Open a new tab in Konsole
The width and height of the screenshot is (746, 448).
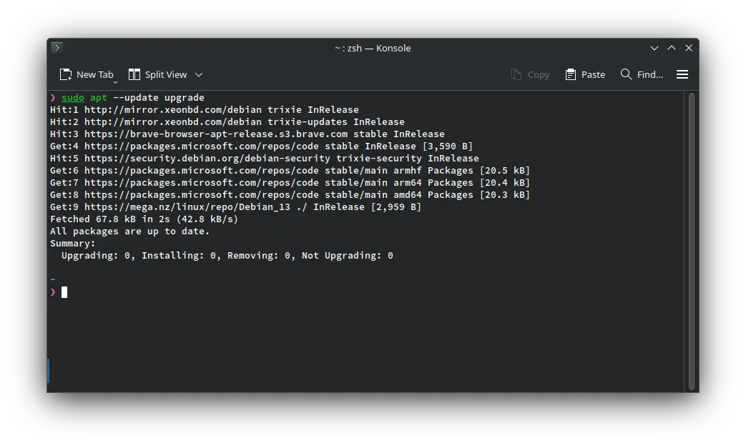87,74
